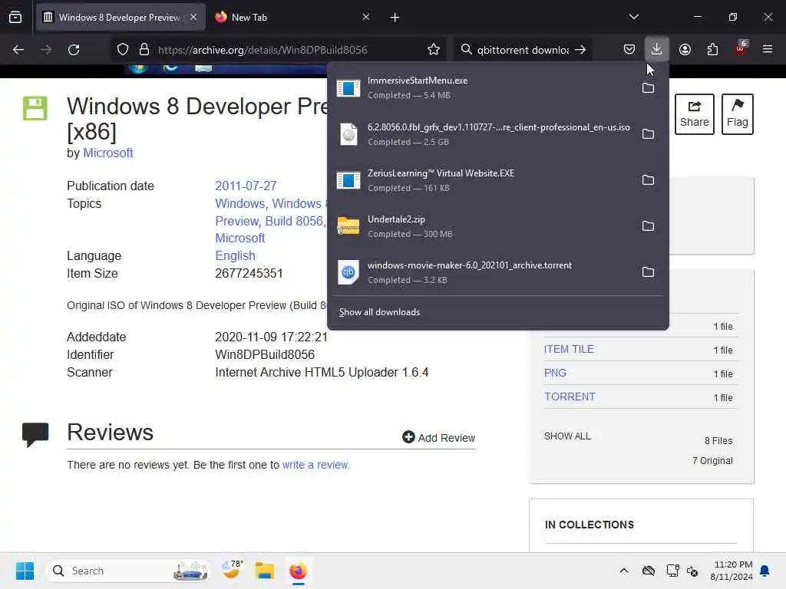The image size is (786, 589).
Task: Open the OneDrive tray icon
Action: click(648, 571)
